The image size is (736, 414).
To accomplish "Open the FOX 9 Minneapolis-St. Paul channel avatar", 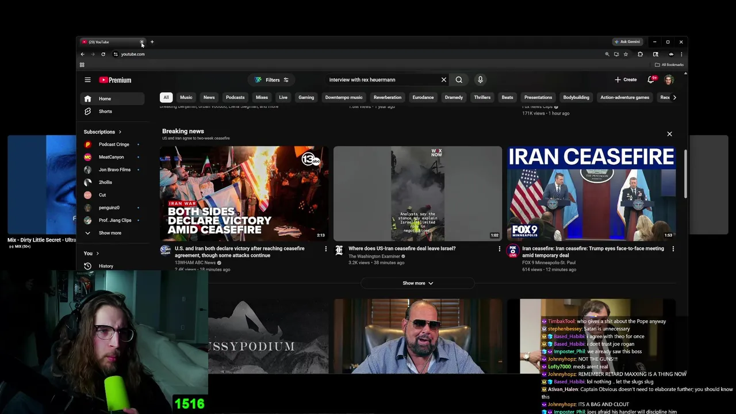I will click(512, 250).
